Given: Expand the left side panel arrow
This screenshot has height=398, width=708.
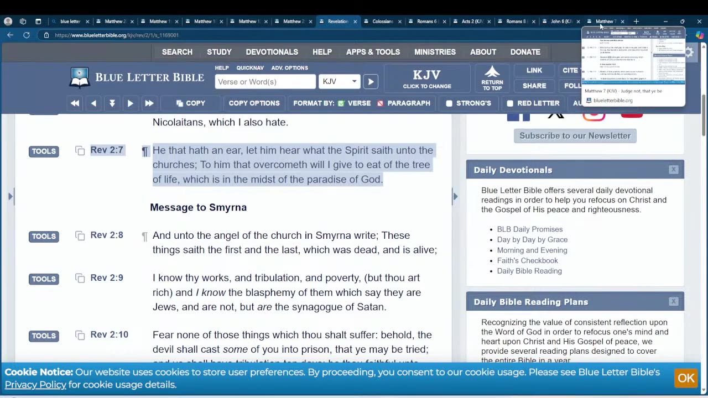Looking at the screenshot, I should click(10, 196).
